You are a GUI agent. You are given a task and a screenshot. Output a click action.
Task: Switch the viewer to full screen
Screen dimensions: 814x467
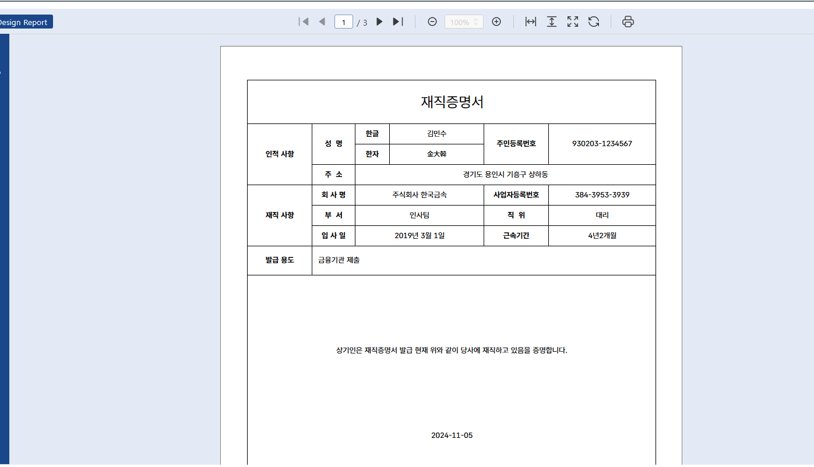pos(573,22)
